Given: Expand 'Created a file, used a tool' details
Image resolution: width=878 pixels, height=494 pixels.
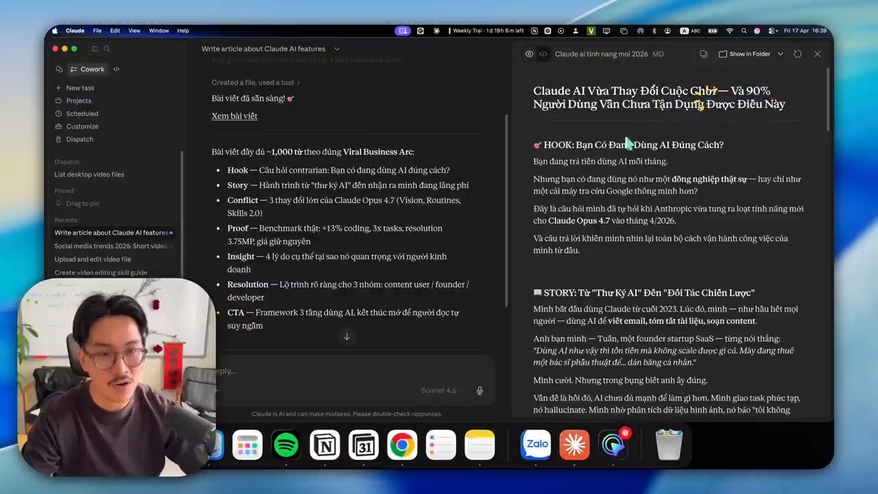Looking at the screenshot, I should [256, 82].
